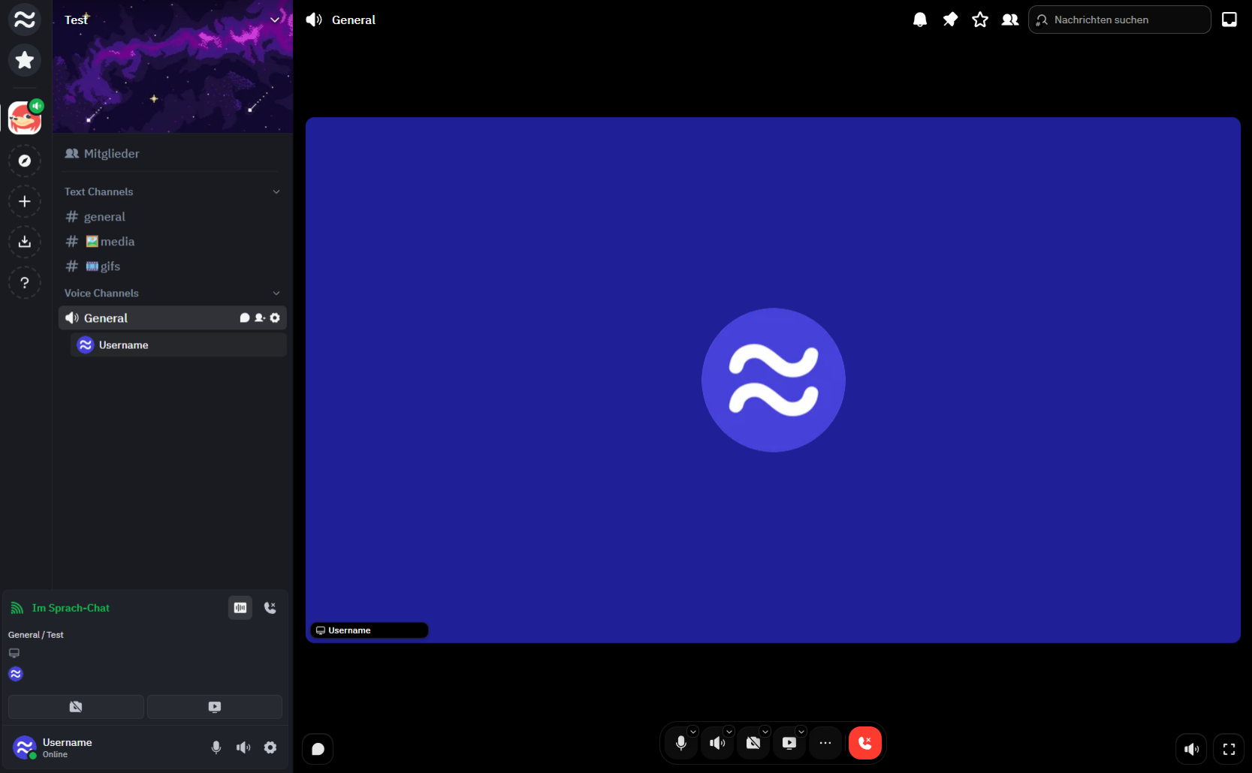The height and width of the screenshot is (773, 1252).
Task: Collapse the Voice Channels category
Action: click(x=173, y=293)
